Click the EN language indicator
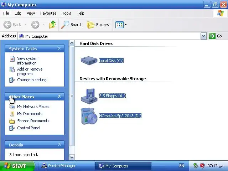Image resolution: width=228 pixels, height=171 pixels. pyautogui.click(x=181, y=166)
